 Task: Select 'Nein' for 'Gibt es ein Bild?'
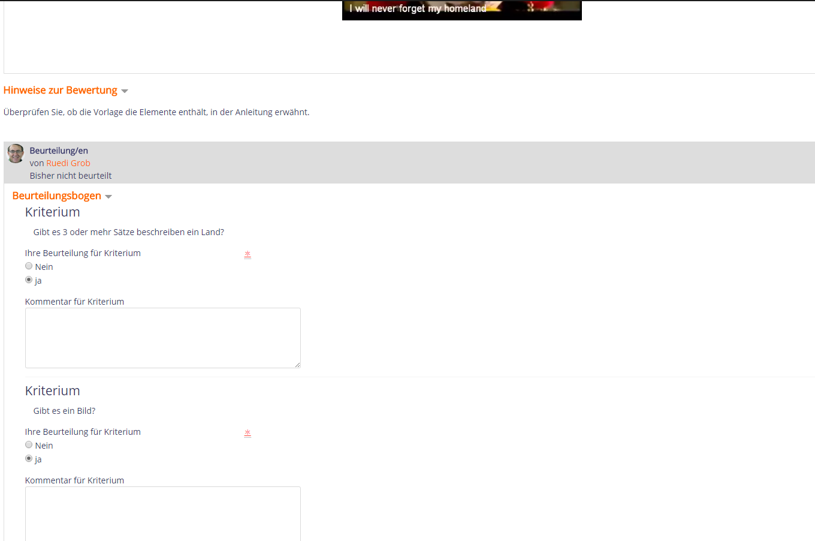[29, 444]
